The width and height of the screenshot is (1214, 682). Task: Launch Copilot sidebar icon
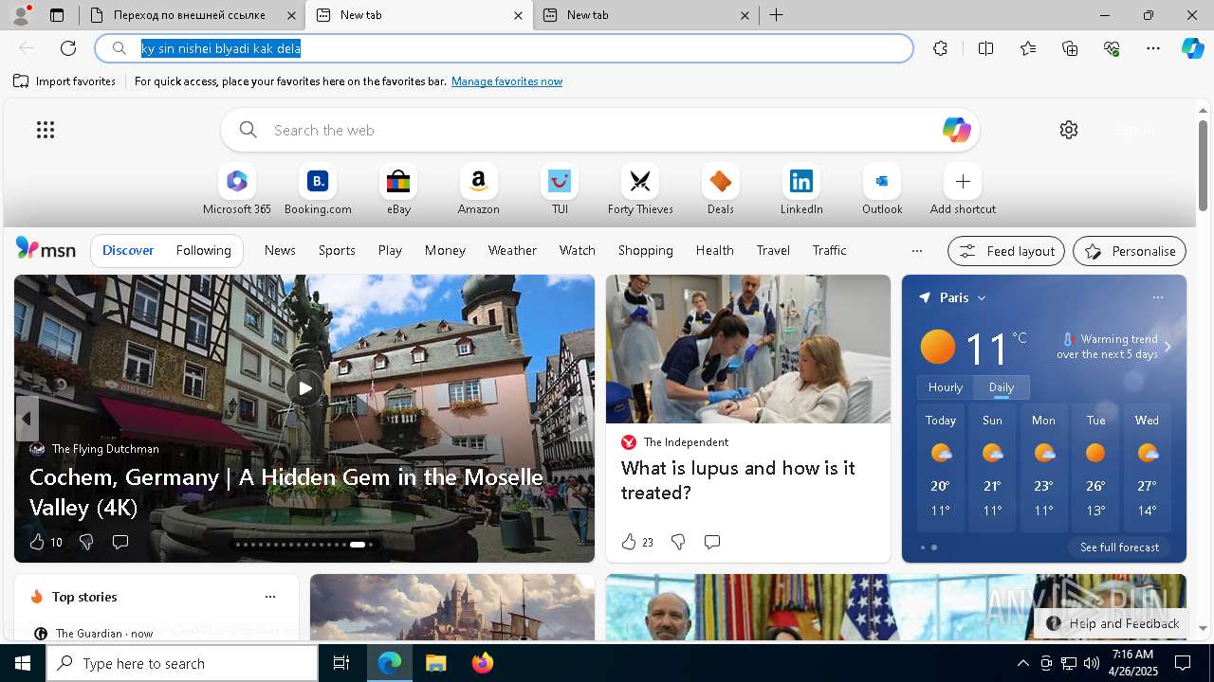point(1192,48)
